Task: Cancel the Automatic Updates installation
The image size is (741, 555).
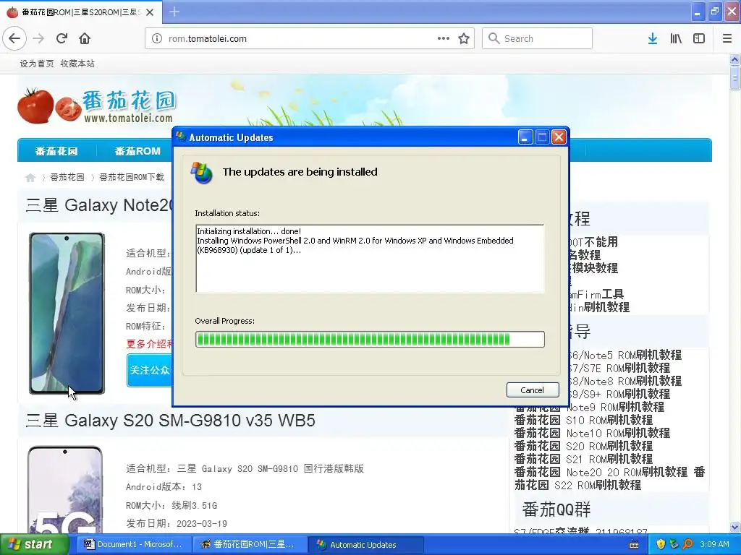Action: [x=533, y=390]
